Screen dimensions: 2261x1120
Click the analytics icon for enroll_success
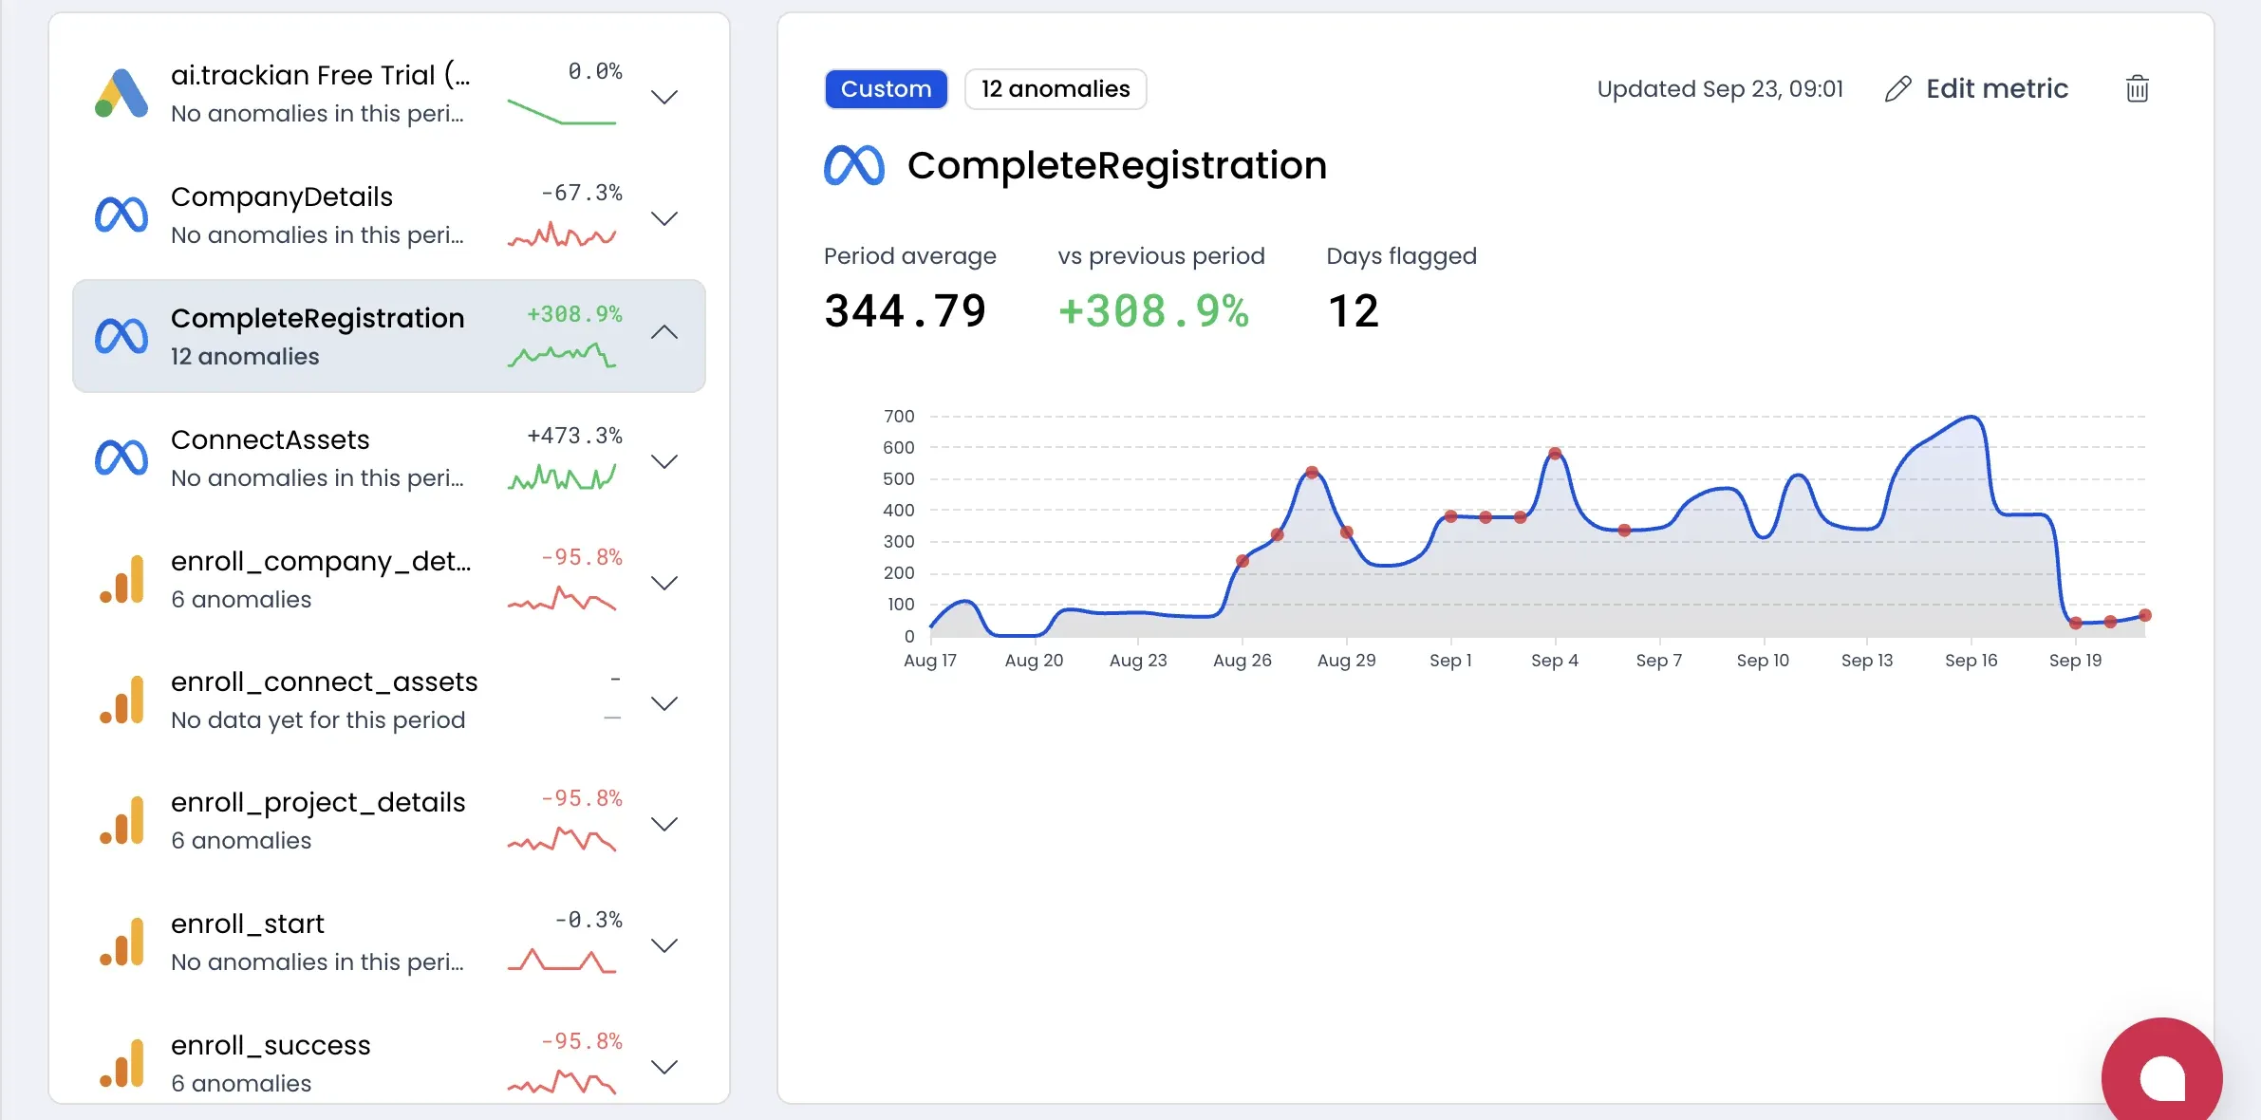(x=121, y=1064)
